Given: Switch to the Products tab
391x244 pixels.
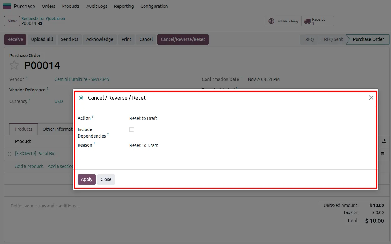Looking at the screenshot, I should click(23, 129).
